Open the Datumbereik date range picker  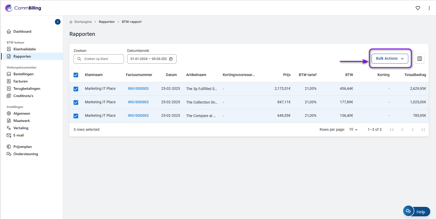click(149, 59)
